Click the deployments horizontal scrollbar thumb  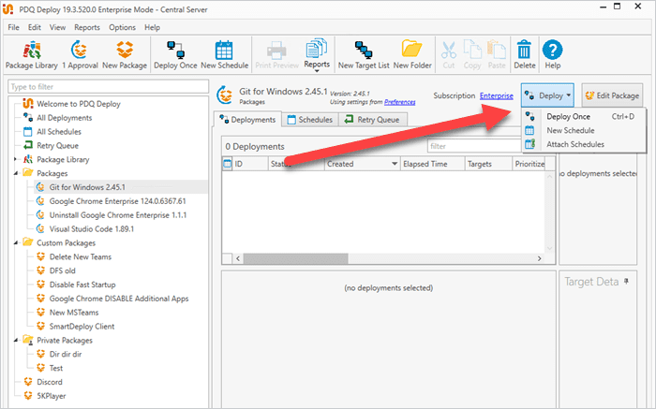tap(295, 258)
